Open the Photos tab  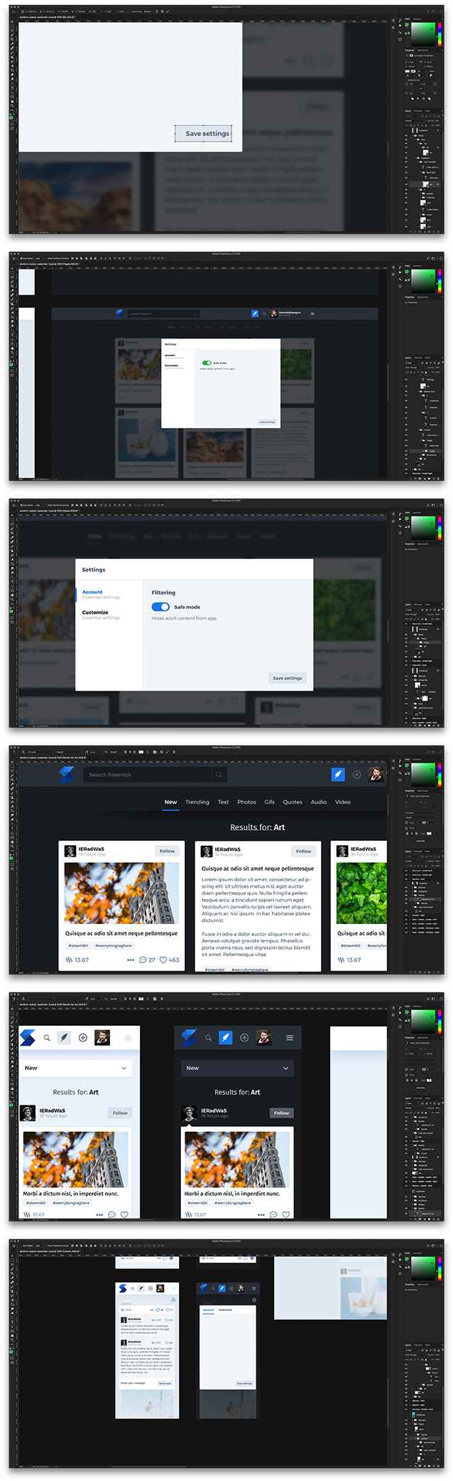(x=246, y=802)
